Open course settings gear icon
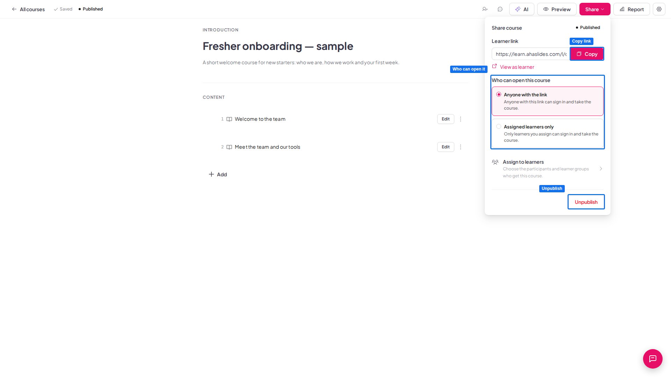The image size is (671, 377). pyautogui.click(x=659, y=9)
